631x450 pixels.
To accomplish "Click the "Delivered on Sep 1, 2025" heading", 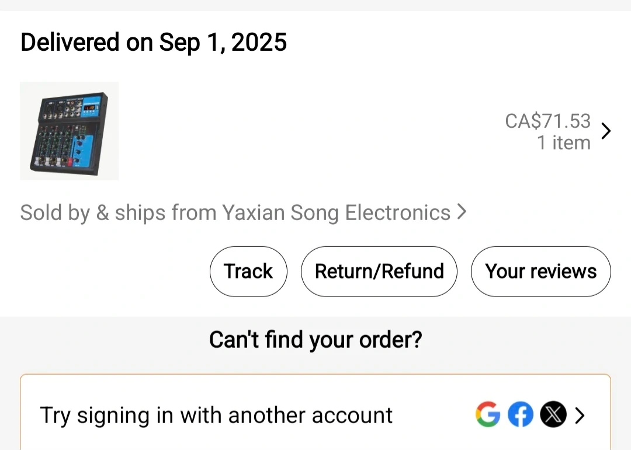I will [x=154, y=43].
